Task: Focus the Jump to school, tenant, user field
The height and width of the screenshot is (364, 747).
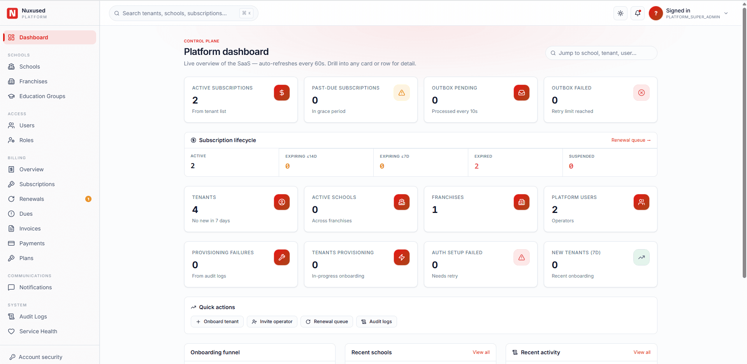Action: pyautogui.click(x=601, y=53)
